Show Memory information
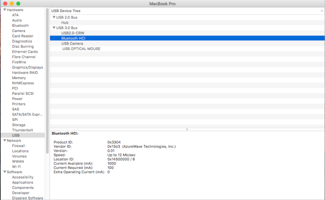The width and height of the screenshot is (325, 200). [19, 78]
